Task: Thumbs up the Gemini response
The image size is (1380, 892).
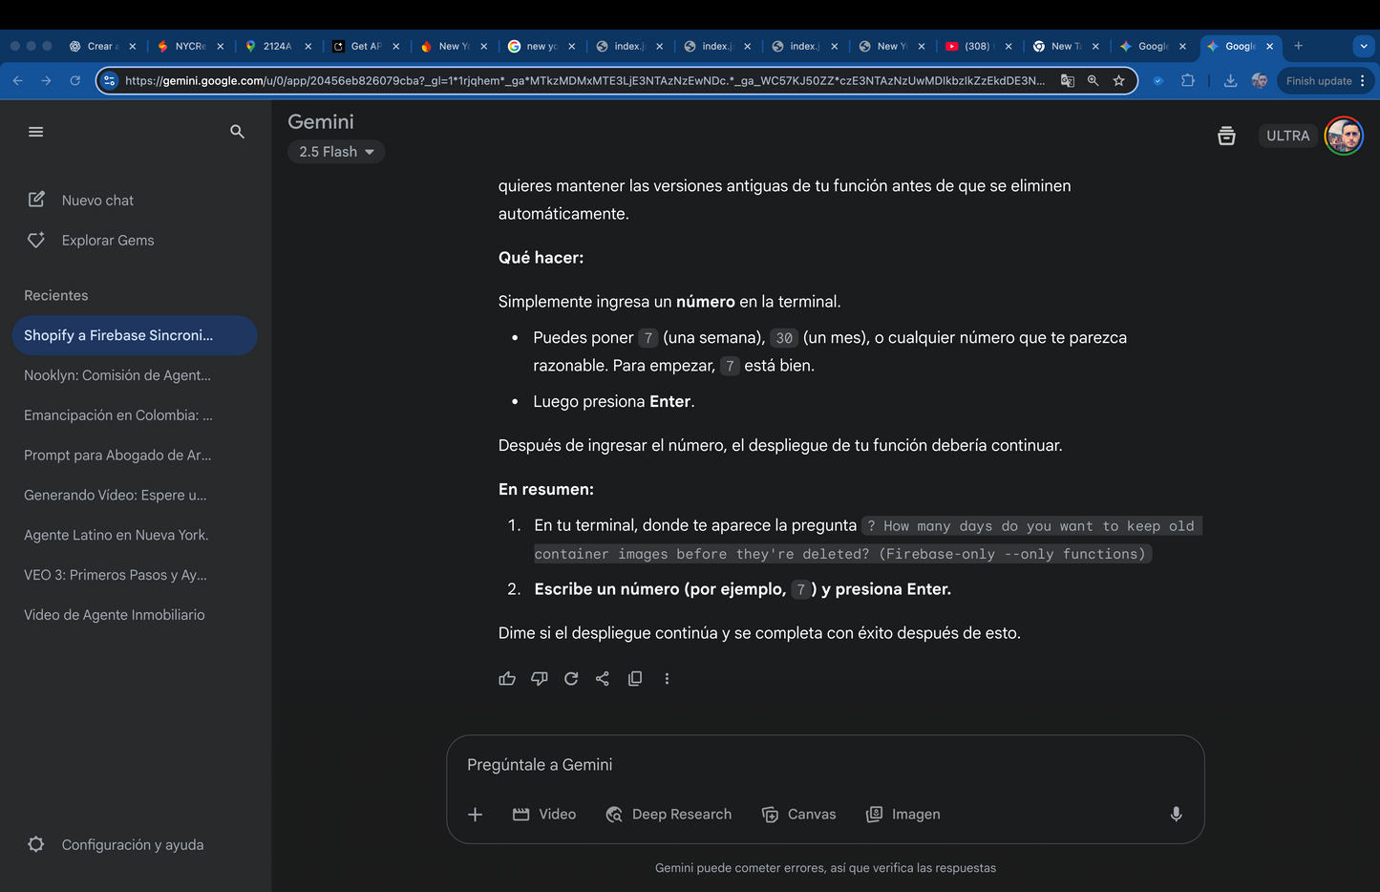Action: coord(507,678)
